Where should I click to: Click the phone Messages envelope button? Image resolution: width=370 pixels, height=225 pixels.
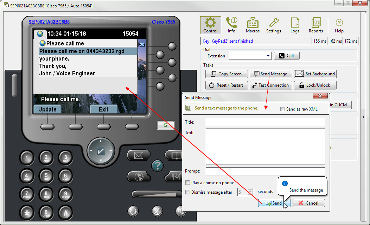point(139,155)
